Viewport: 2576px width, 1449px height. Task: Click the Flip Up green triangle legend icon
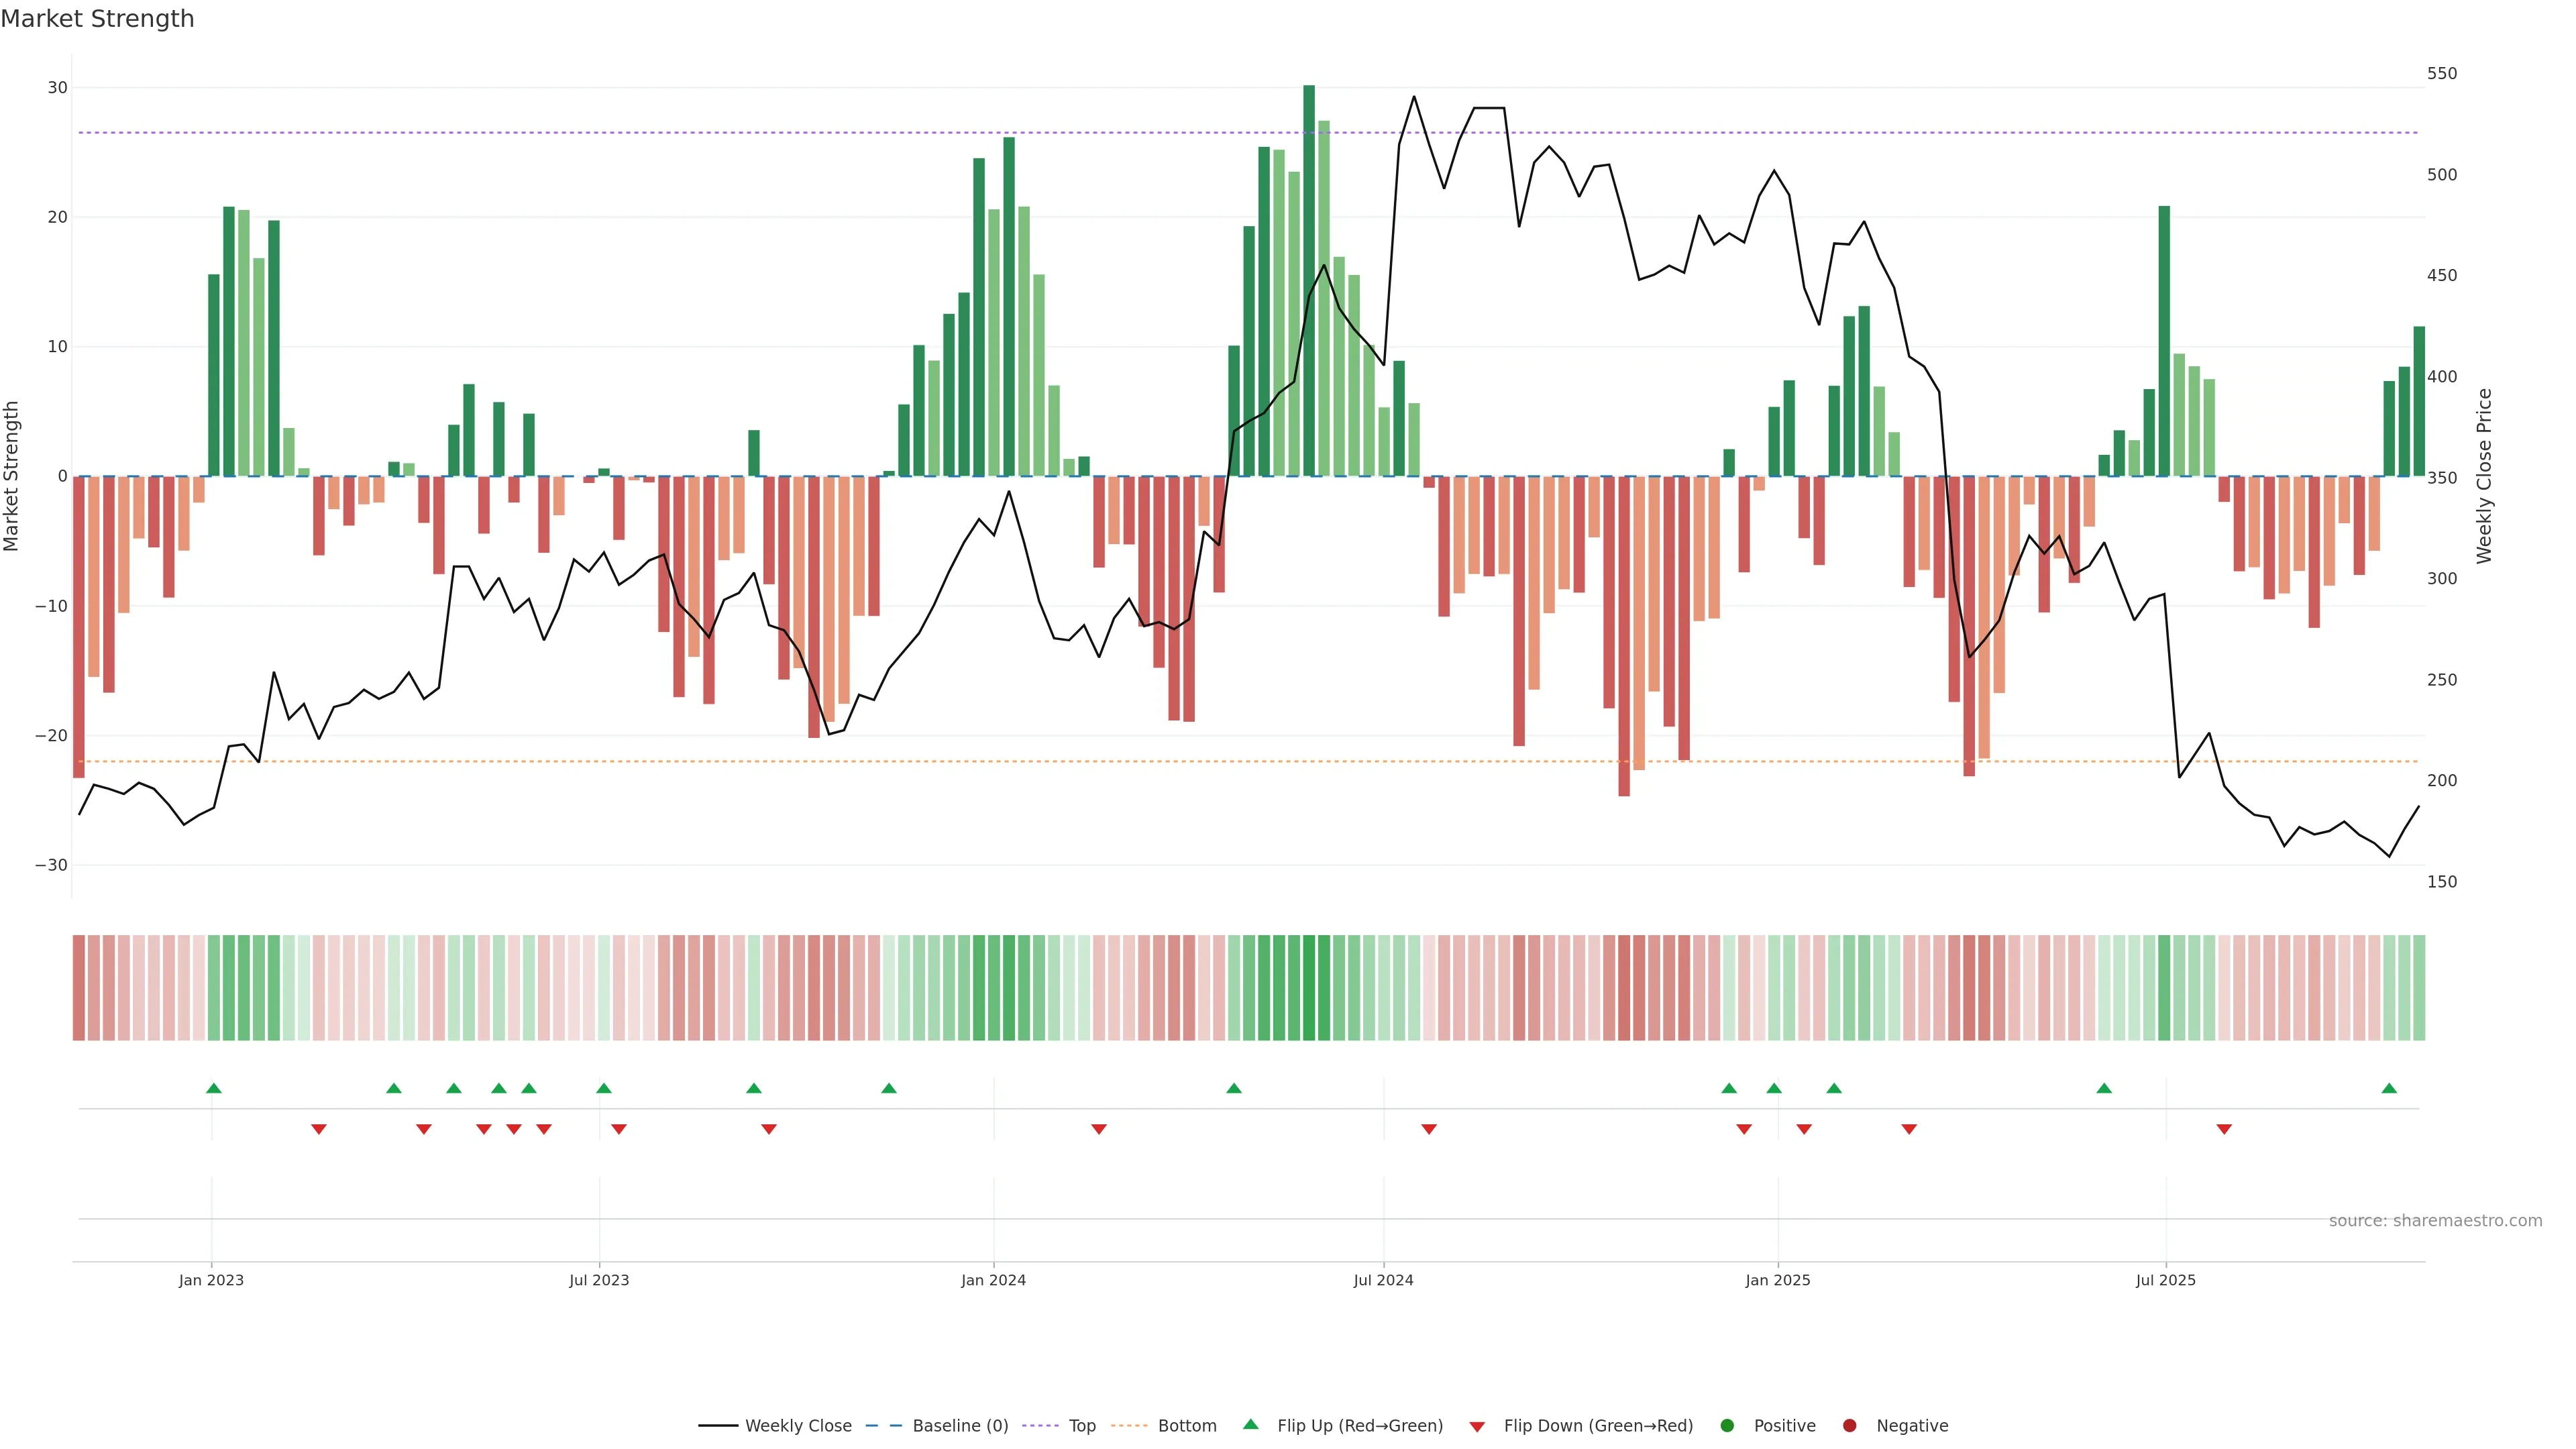click(x=1250, y=1424)
